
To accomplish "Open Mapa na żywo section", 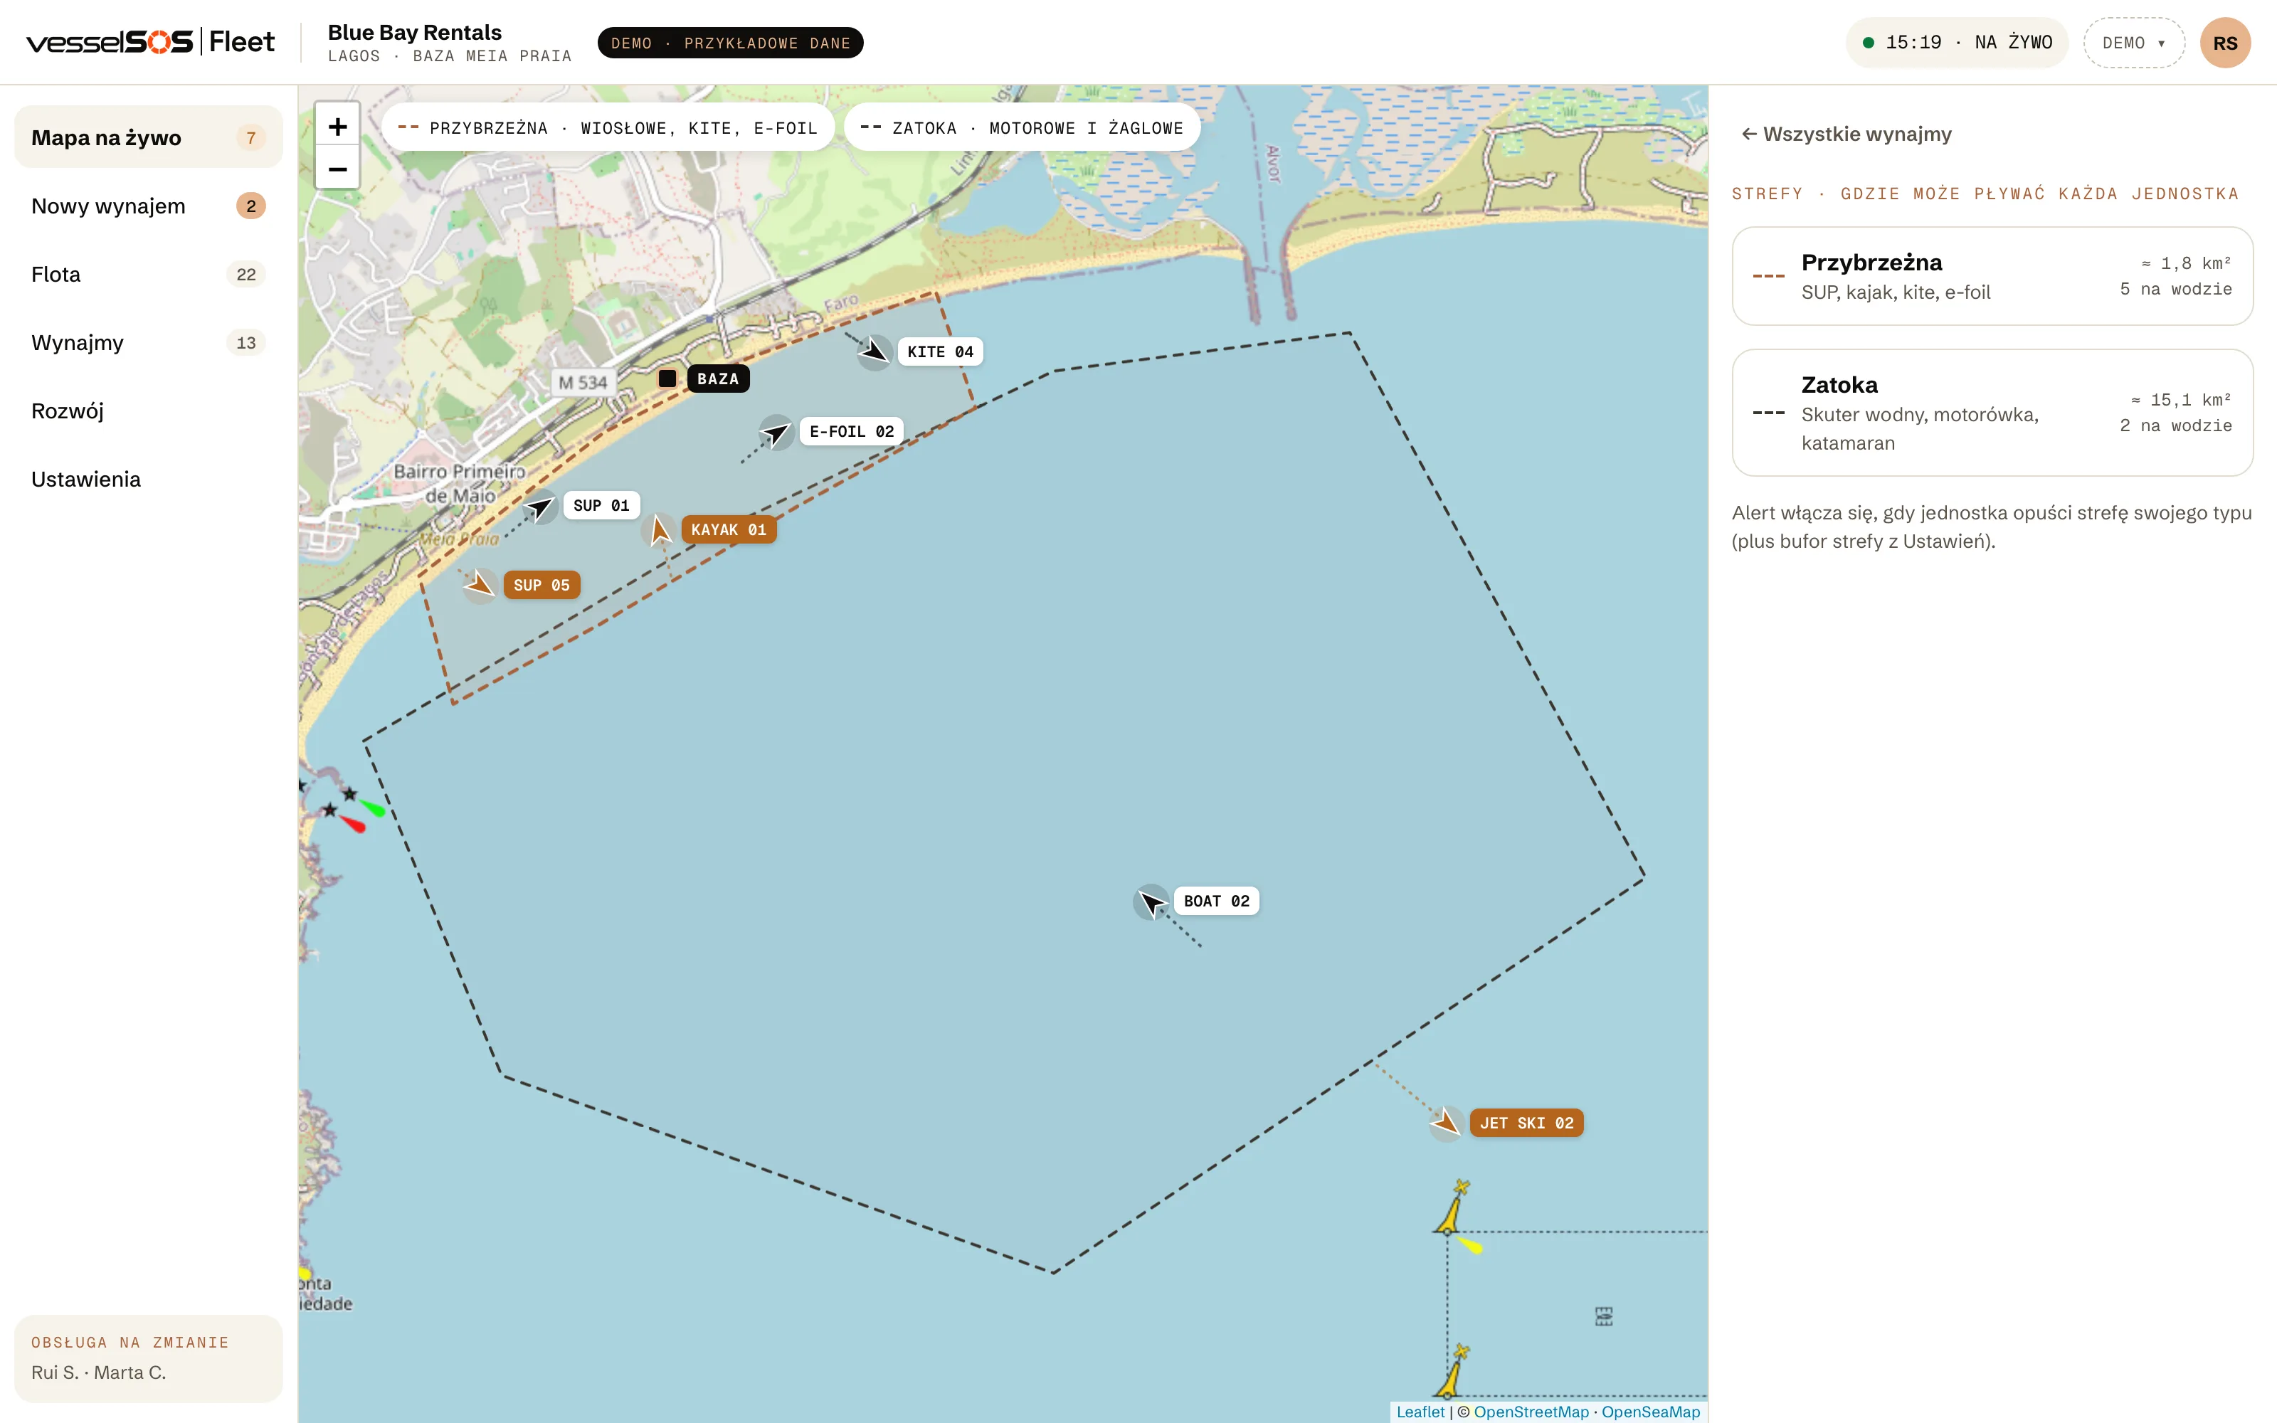I will pyautogui.click(x=149, y=137).
